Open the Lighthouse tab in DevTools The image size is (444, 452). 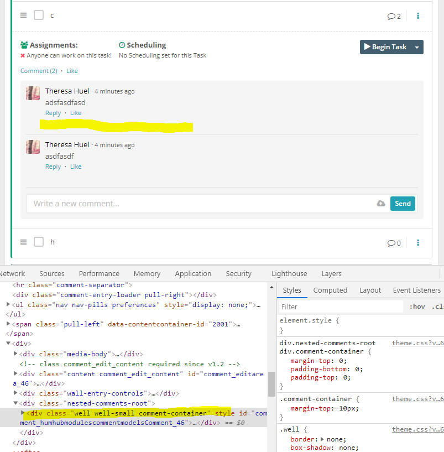click(x=289, y=273)
